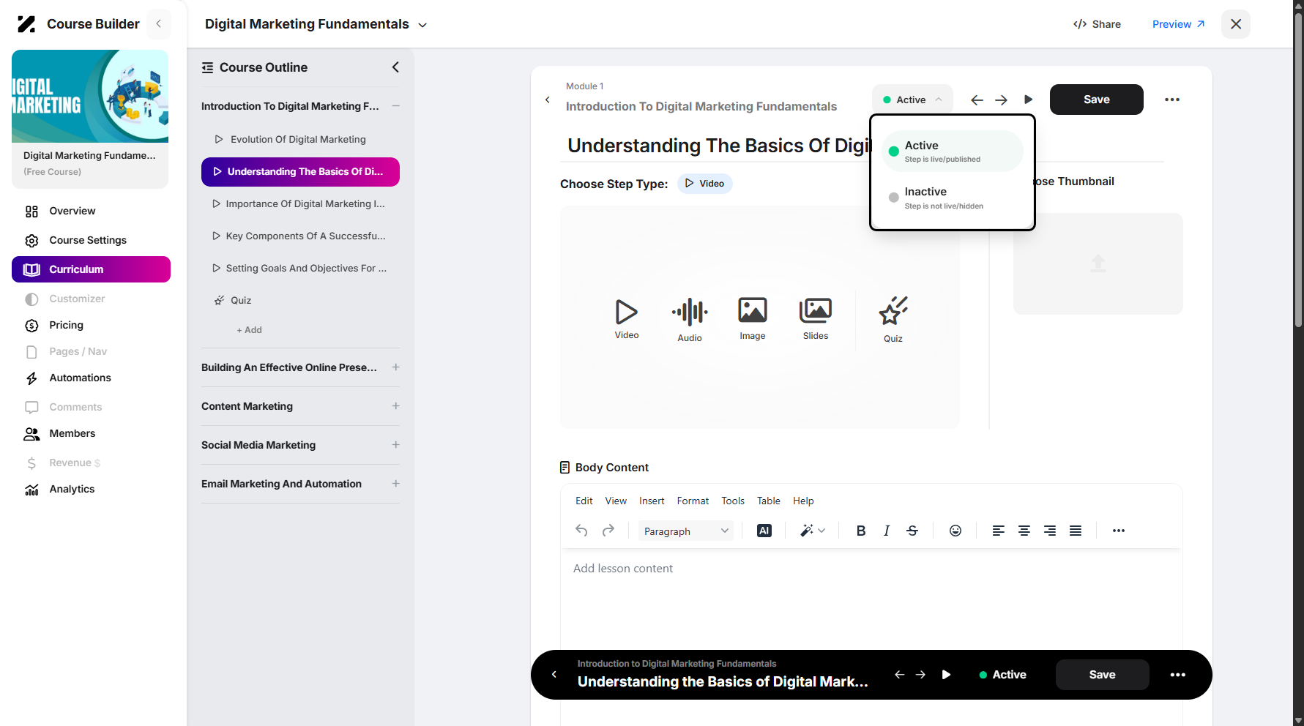The height and width of the screenshot is (726, 1304).
Task: Upload a thumbnail in the thumbnail area
Action: pyautogui.click(x=1098, y=263)
